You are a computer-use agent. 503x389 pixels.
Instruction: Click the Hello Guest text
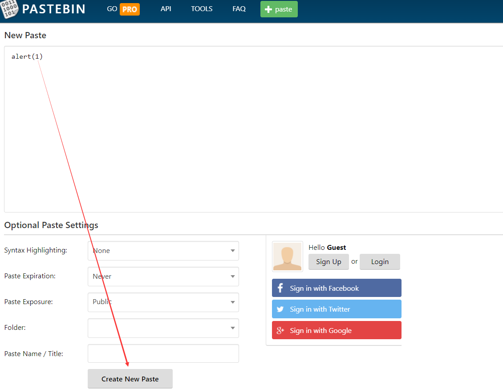click(x=327, y=247)
